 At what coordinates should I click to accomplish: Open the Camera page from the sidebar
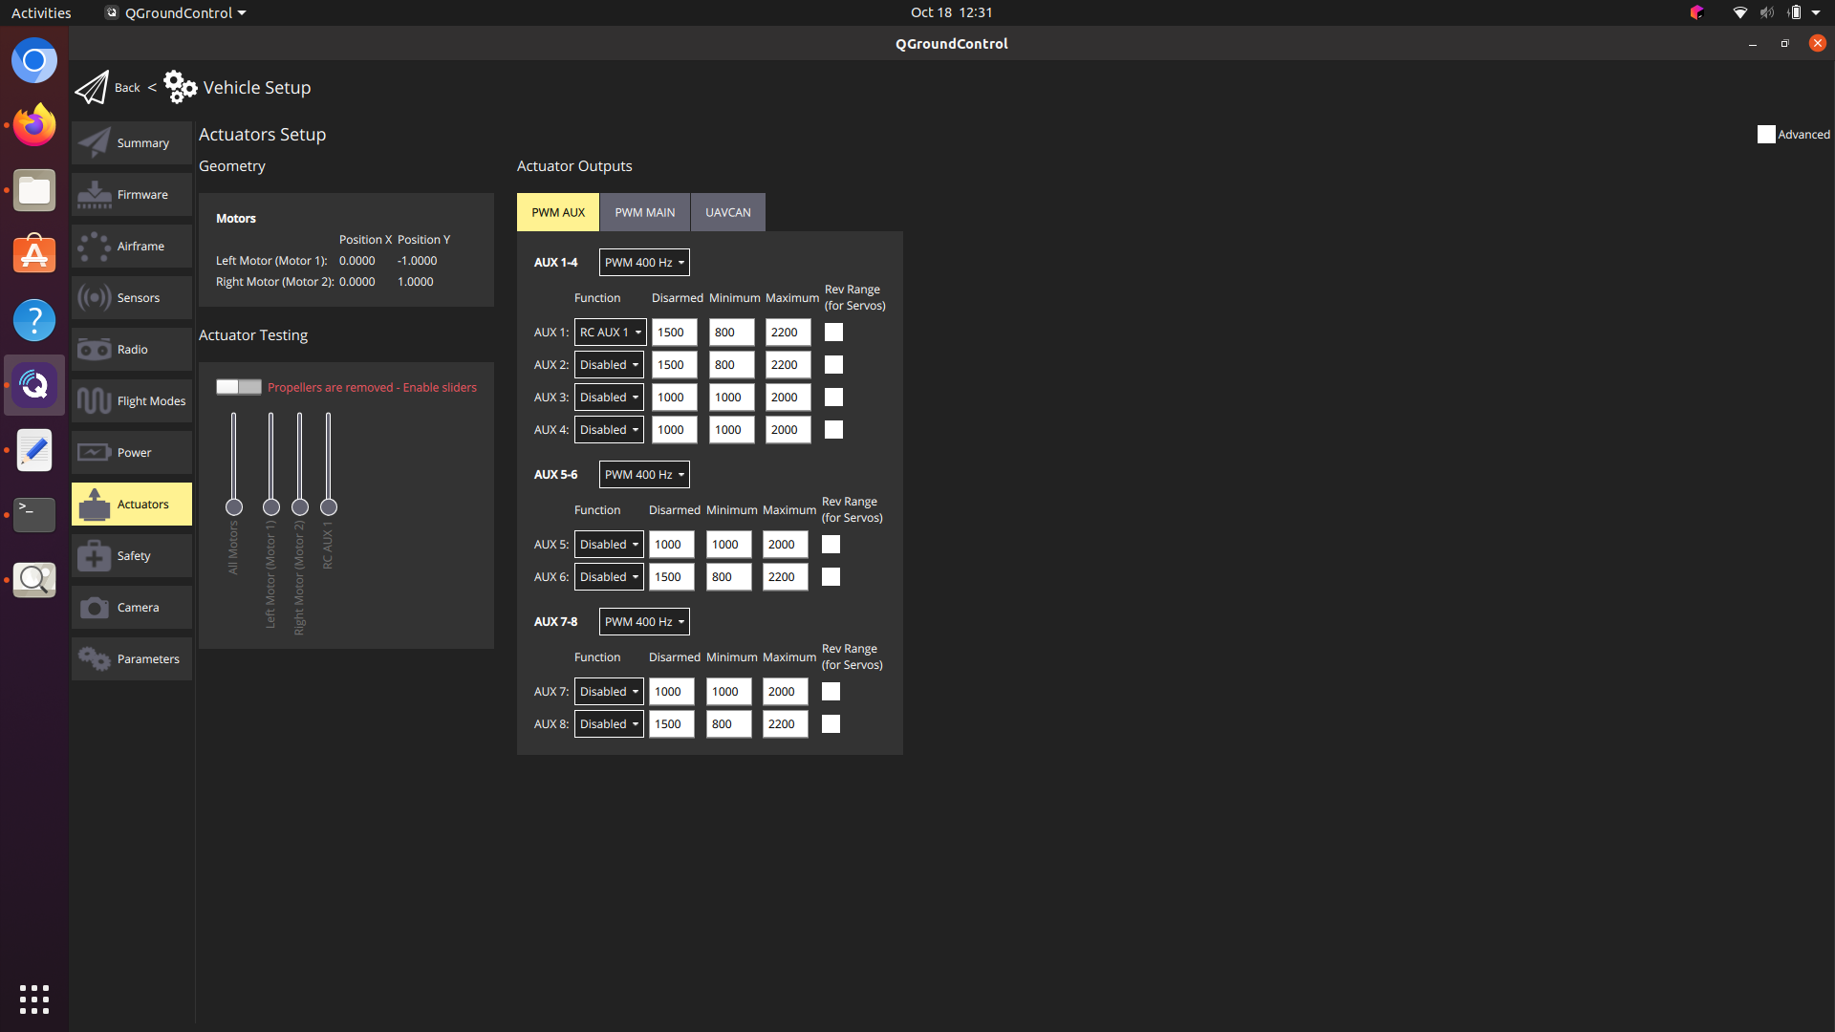pyautogui.click(x=132, y=608)
